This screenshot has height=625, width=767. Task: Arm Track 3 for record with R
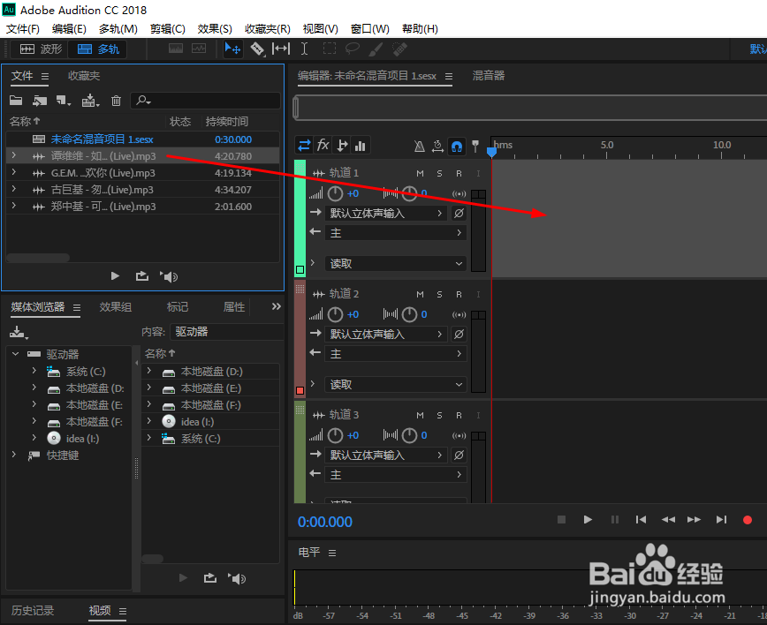point(459,416)
